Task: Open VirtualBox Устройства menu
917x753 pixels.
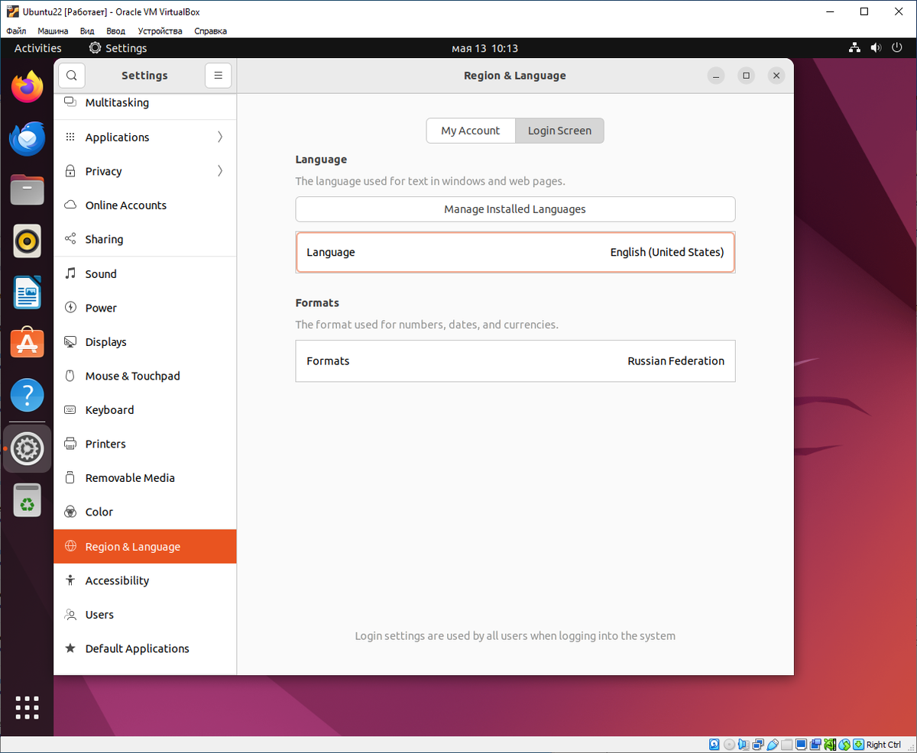Action: click(x=160, y=31)
